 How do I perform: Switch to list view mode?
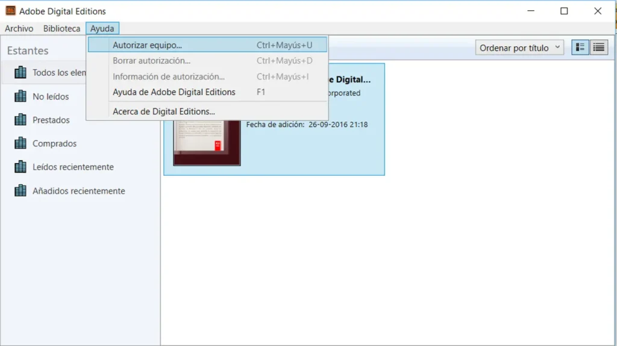click(598, 48)
